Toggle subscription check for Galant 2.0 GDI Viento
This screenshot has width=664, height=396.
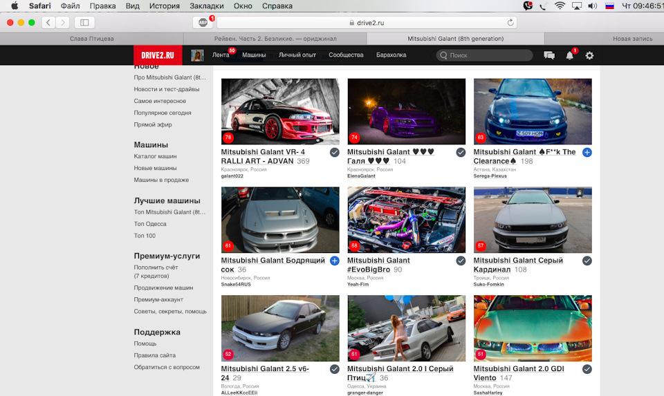(587, 369)
